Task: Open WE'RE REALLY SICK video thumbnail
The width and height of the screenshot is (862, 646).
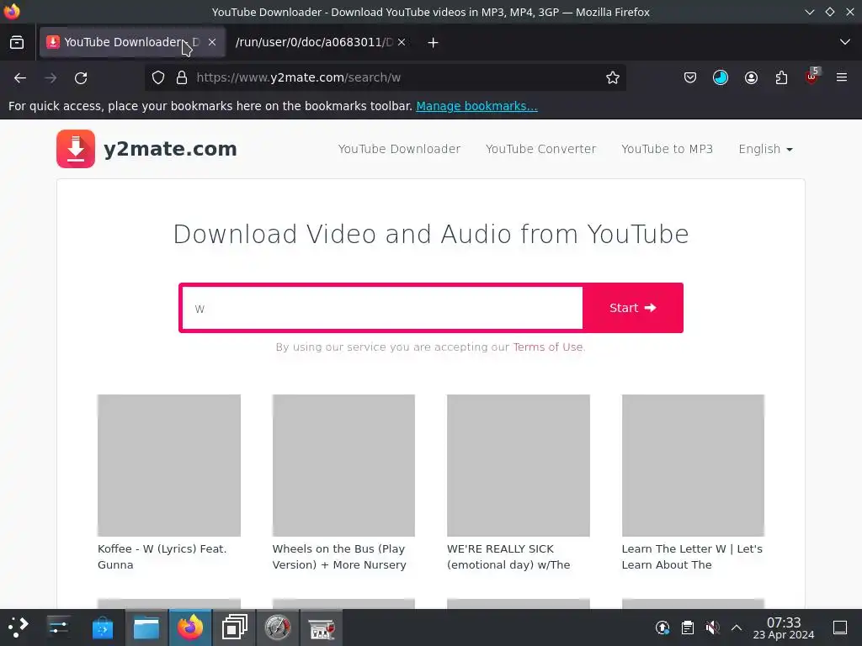Action: pyautogui.click(x=519, y=465)
